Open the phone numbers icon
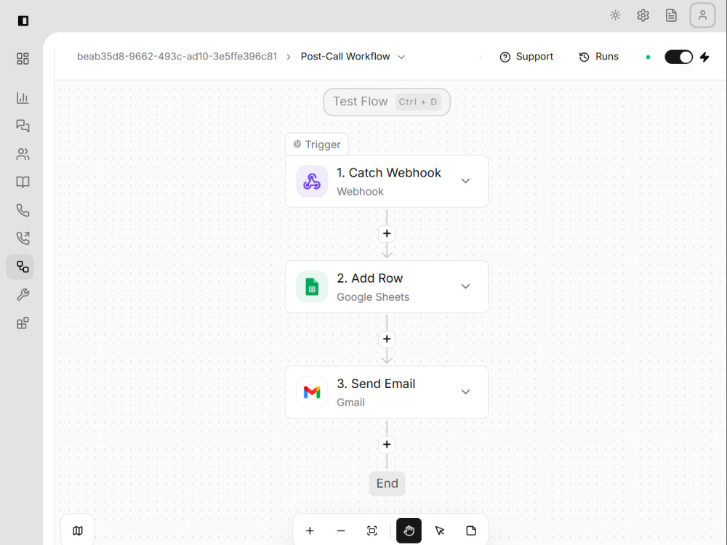727x545 pixels. click(x=23, y=211)
